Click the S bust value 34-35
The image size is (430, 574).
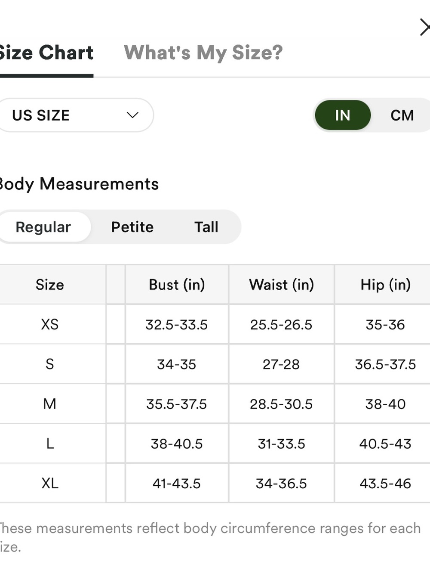click(177, 364)
